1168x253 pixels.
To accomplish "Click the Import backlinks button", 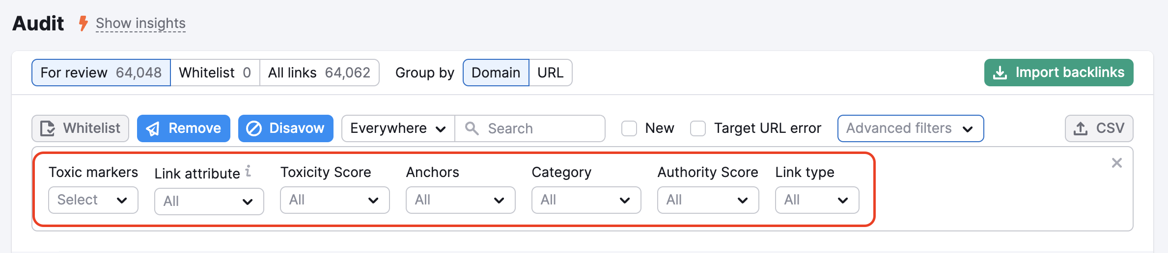I will (1058, 73).
